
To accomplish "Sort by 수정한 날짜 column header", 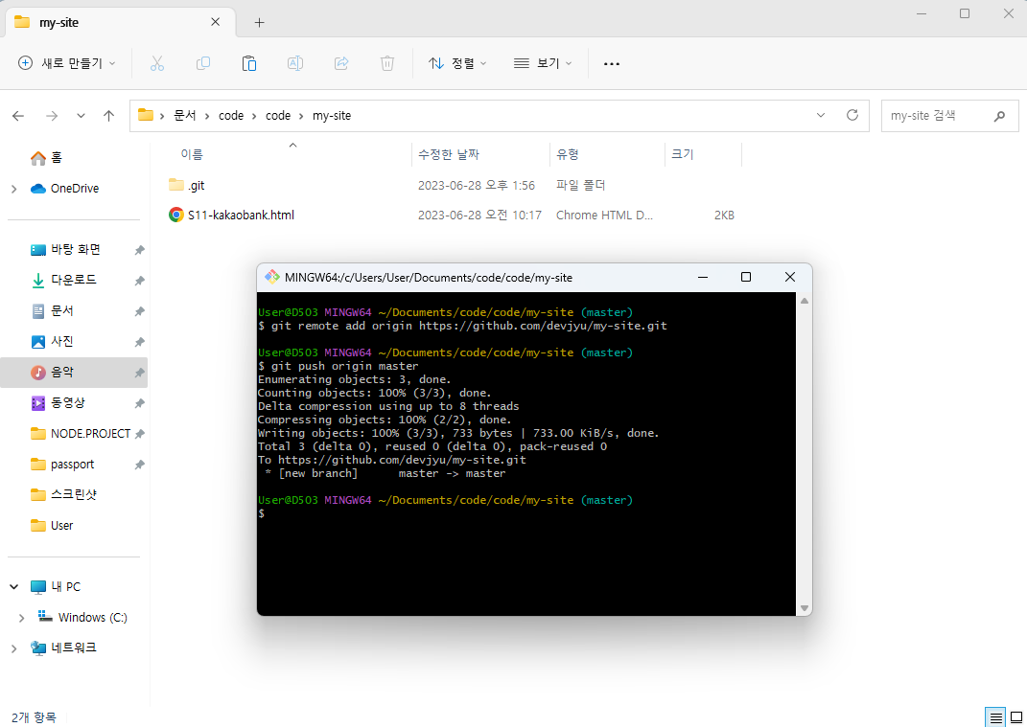I will (449, 154).
